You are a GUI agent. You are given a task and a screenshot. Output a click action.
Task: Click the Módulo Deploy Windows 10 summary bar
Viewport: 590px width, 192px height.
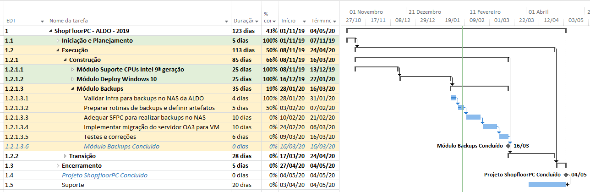pos(426,77)
